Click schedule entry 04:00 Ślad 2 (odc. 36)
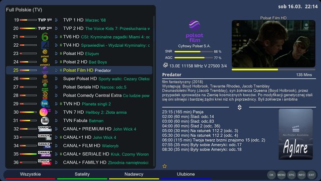The height and width of the screenshot is (181, 321). 191,126
